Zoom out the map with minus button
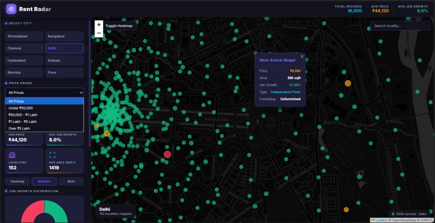 (x=99, y=33)
